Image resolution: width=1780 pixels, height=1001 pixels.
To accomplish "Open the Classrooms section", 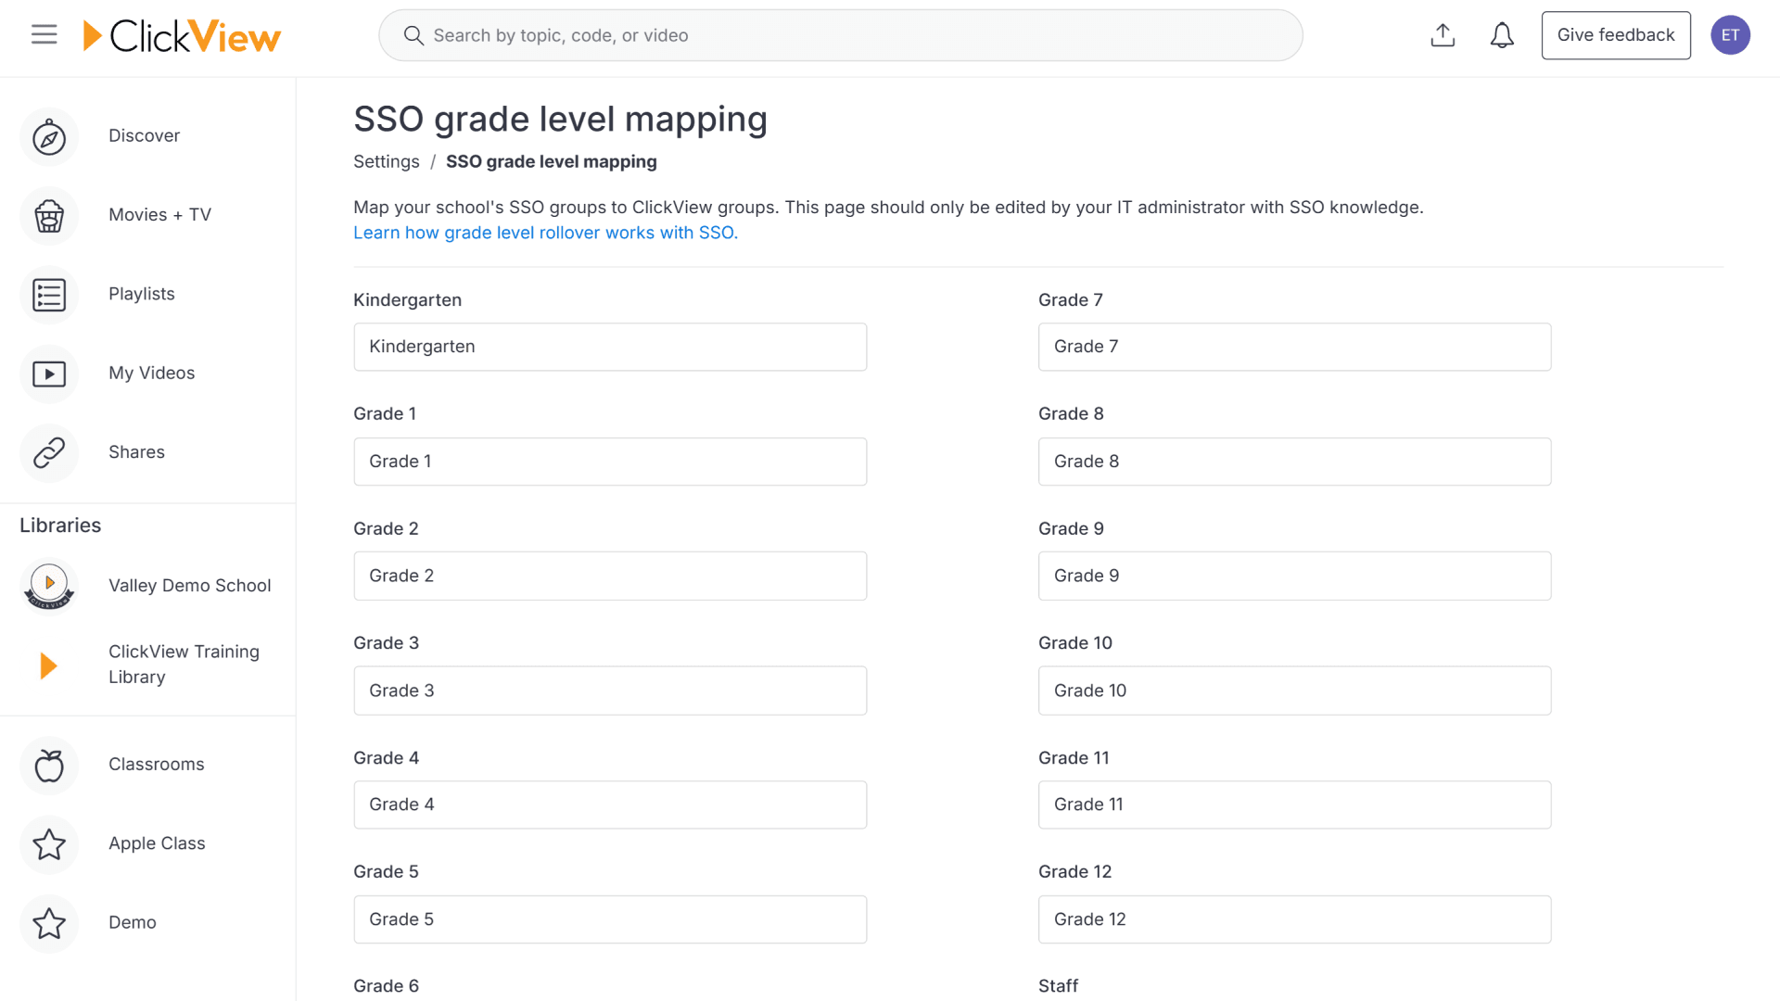I will click(156, 764).
